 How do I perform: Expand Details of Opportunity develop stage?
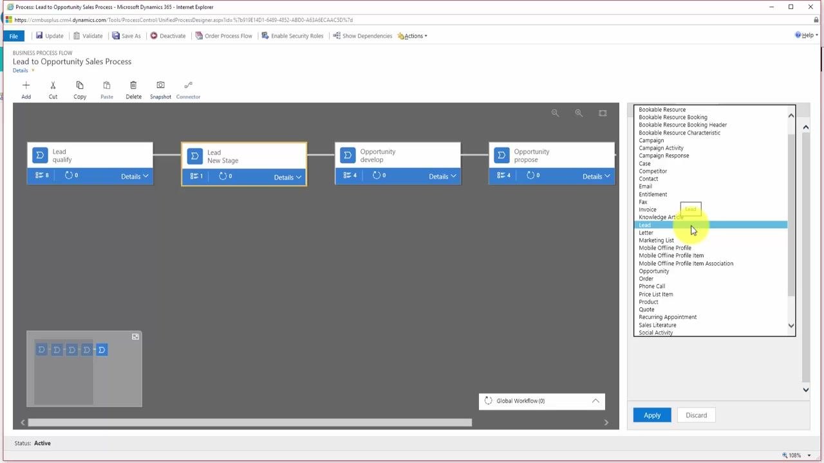point(443,176)
